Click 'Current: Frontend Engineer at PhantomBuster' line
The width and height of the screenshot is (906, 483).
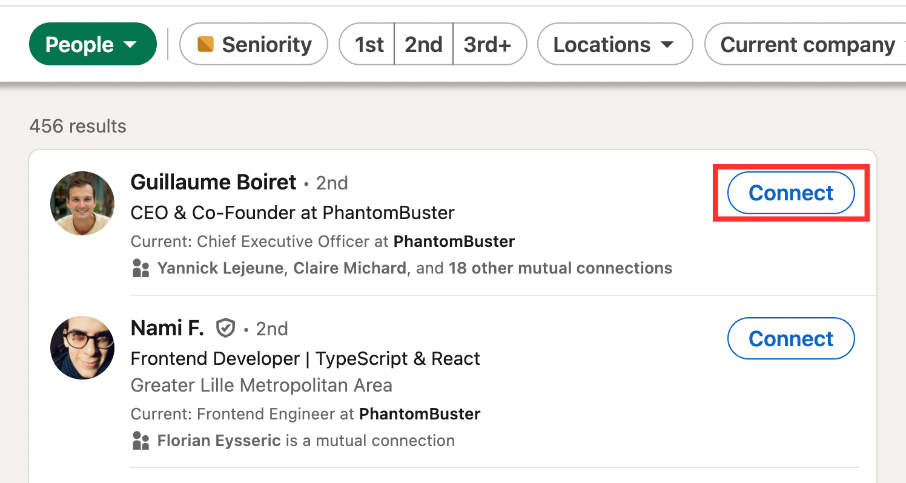click(305, 414)
